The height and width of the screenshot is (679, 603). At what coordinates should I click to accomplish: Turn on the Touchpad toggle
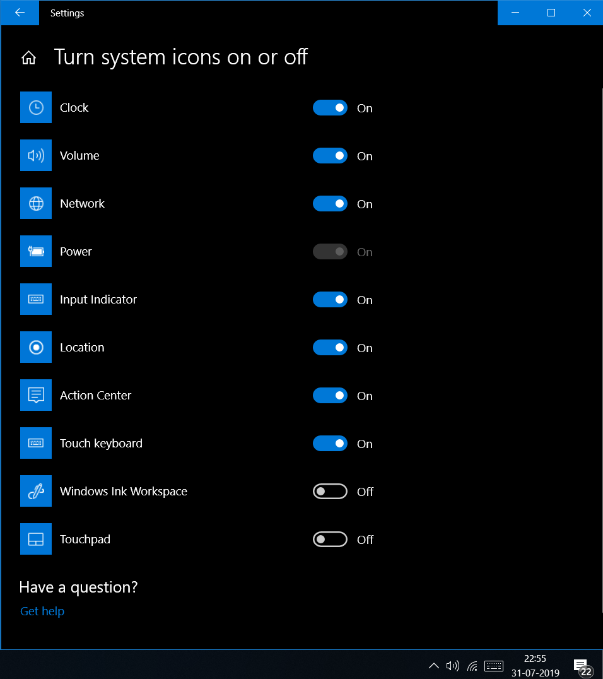click(330, 540)
